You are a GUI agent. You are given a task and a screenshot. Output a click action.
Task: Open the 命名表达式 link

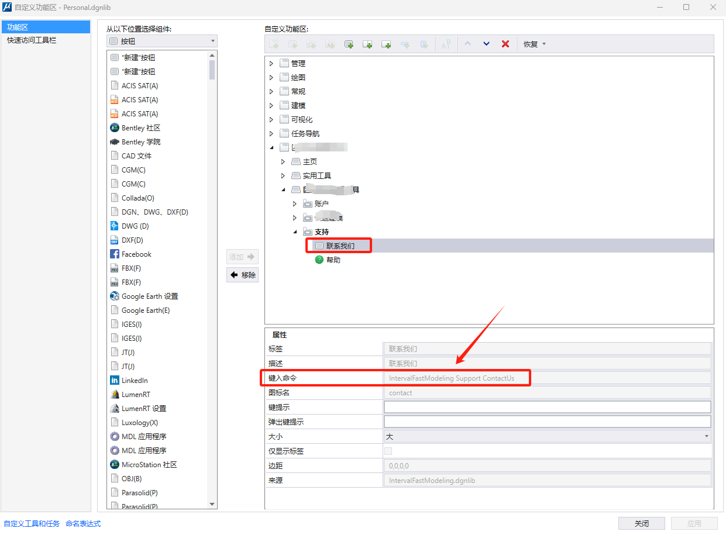83,523
